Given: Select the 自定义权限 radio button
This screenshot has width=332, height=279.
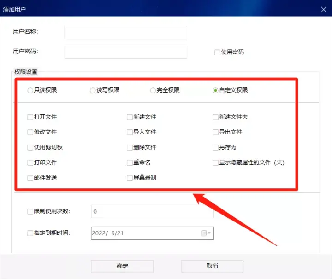Looking at the screenshot, I should [215, 90].
